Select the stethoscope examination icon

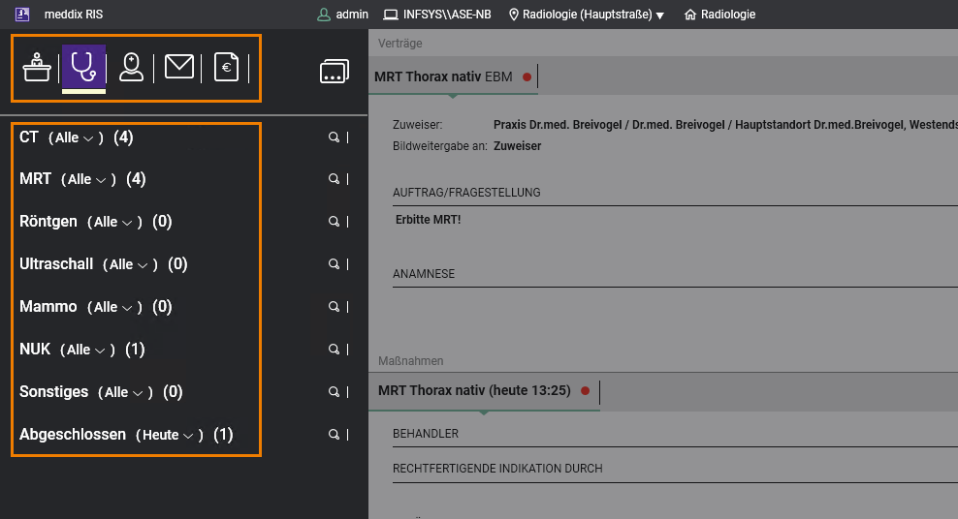point(83,67)
